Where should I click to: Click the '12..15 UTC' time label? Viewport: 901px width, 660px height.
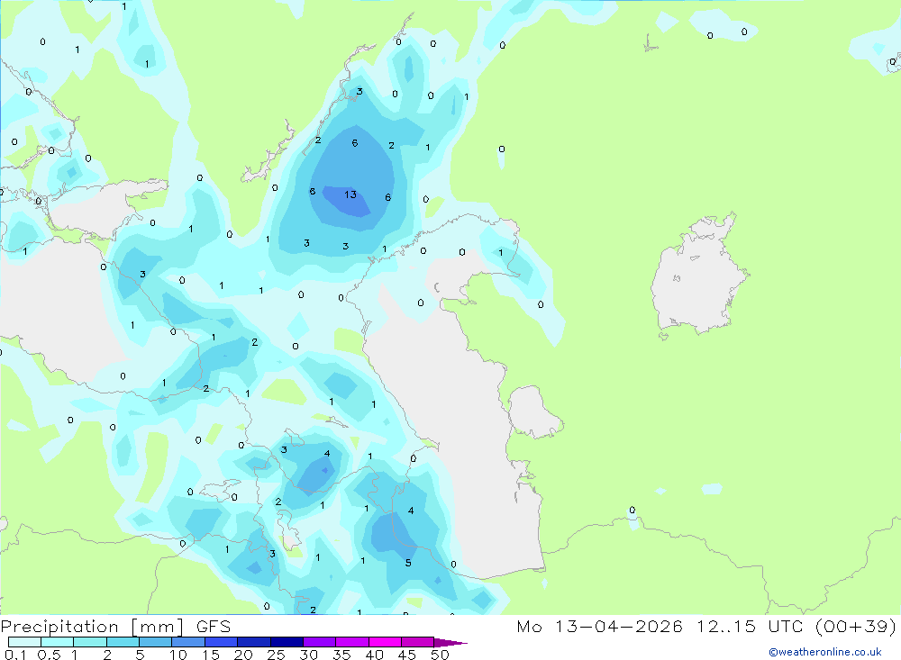750,626
